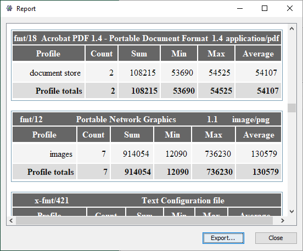Click horizontal scrollbar left arrow
The height and width of the screenshot is (251, 303).
tap(11, 220)
